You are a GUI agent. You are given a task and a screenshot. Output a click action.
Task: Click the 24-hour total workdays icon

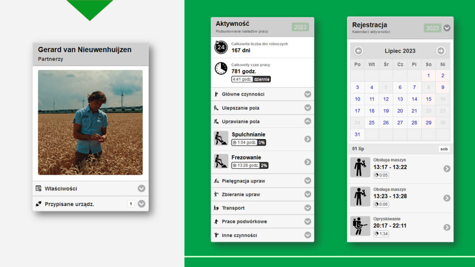point(221,47)
